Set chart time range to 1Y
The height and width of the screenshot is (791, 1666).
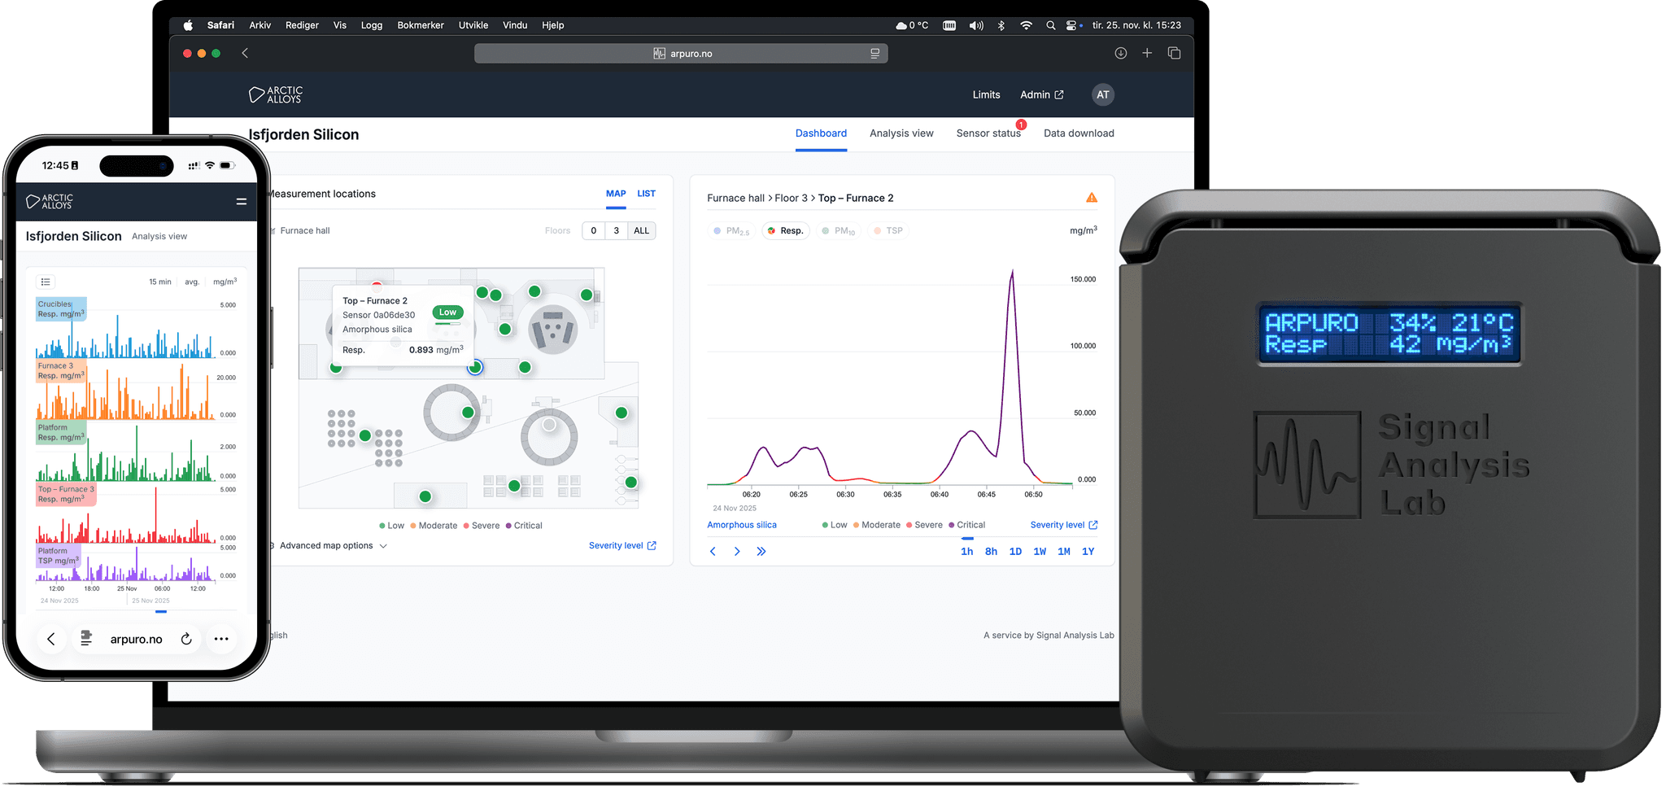1088,552
